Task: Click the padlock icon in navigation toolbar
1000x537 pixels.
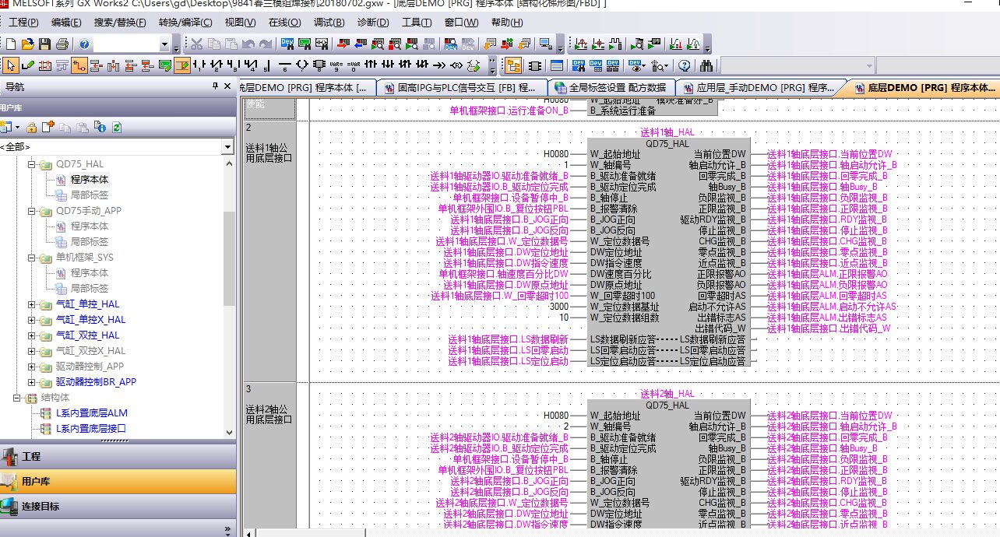Action: pyautogui.click(x=31, y=127)
